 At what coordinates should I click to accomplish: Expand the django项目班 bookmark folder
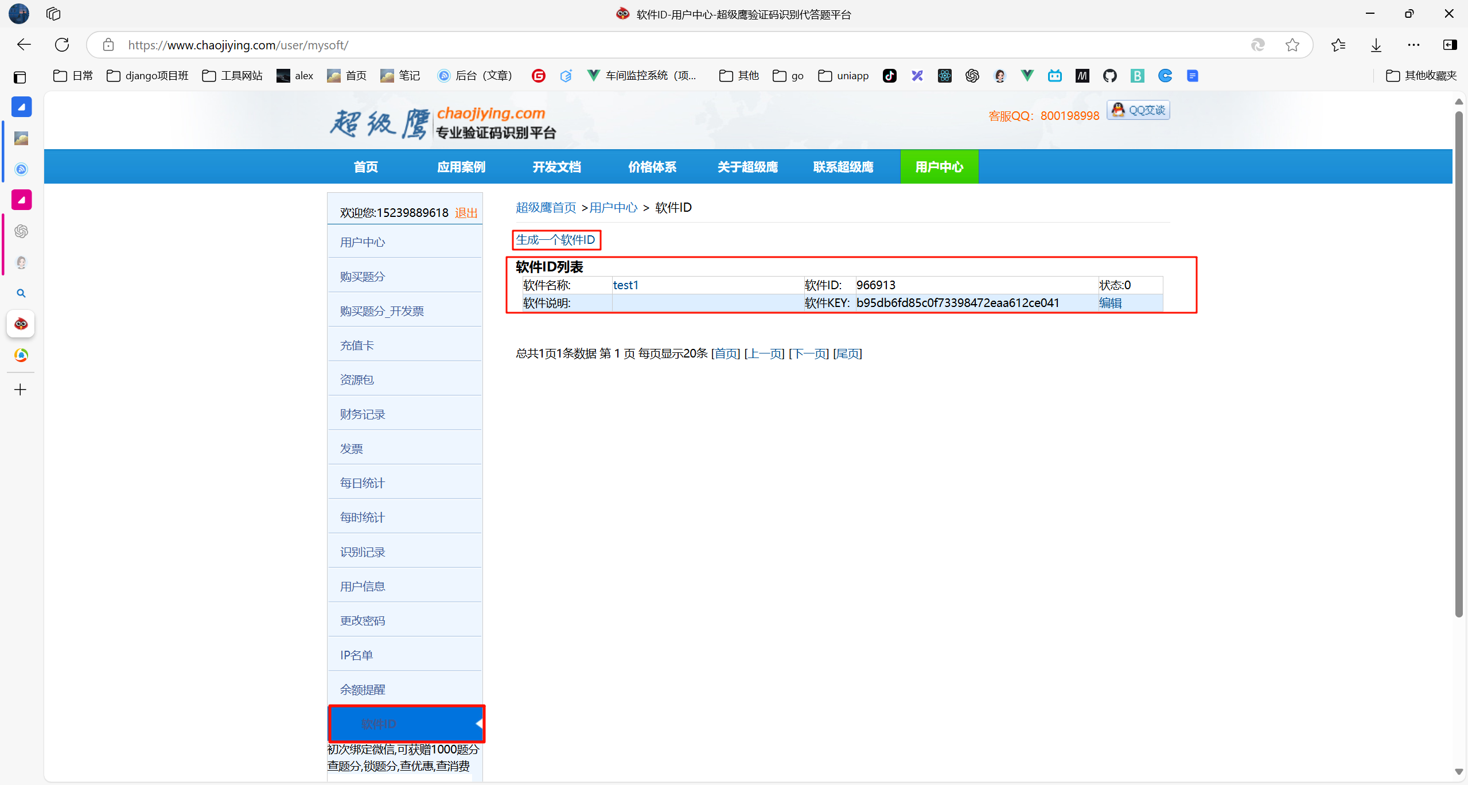pyautogui.click(x=148, y=76)
